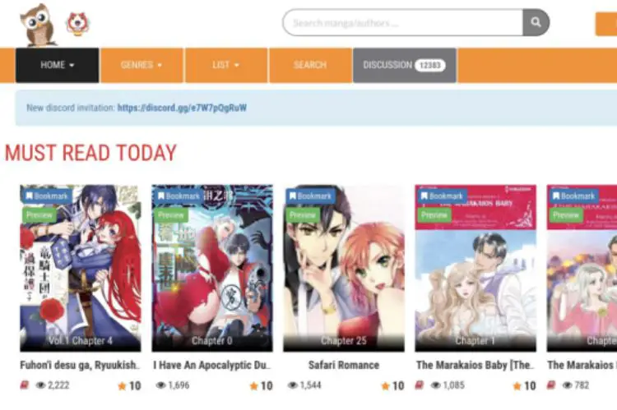
Task: Click the search manga/authors input field
Action: click(x=402, y=22)
